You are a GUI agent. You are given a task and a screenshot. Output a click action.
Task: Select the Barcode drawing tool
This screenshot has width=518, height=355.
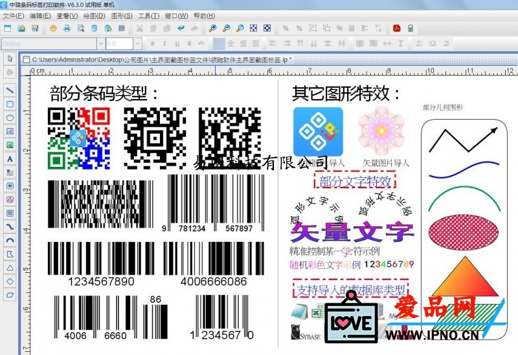click(10, 186)
